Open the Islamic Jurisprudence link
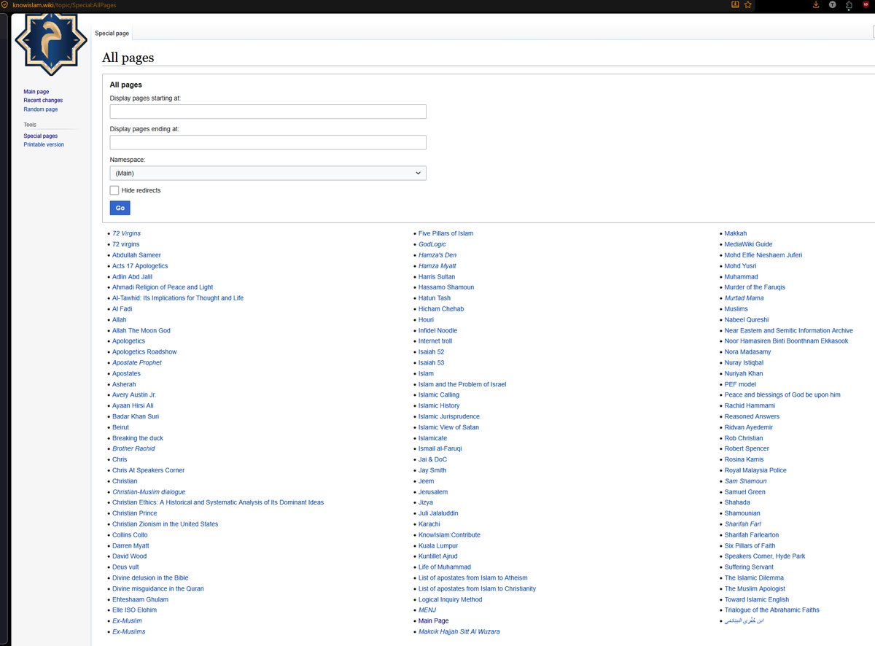 click(x=449, y=416)
